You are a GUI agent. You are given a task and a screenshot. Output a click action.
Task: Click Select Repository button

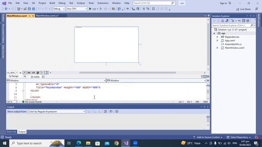tap(239, 137)
